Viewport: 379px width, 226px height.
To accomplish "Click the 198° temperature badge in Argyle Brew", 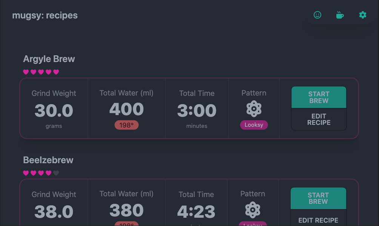I will [126, 125].
